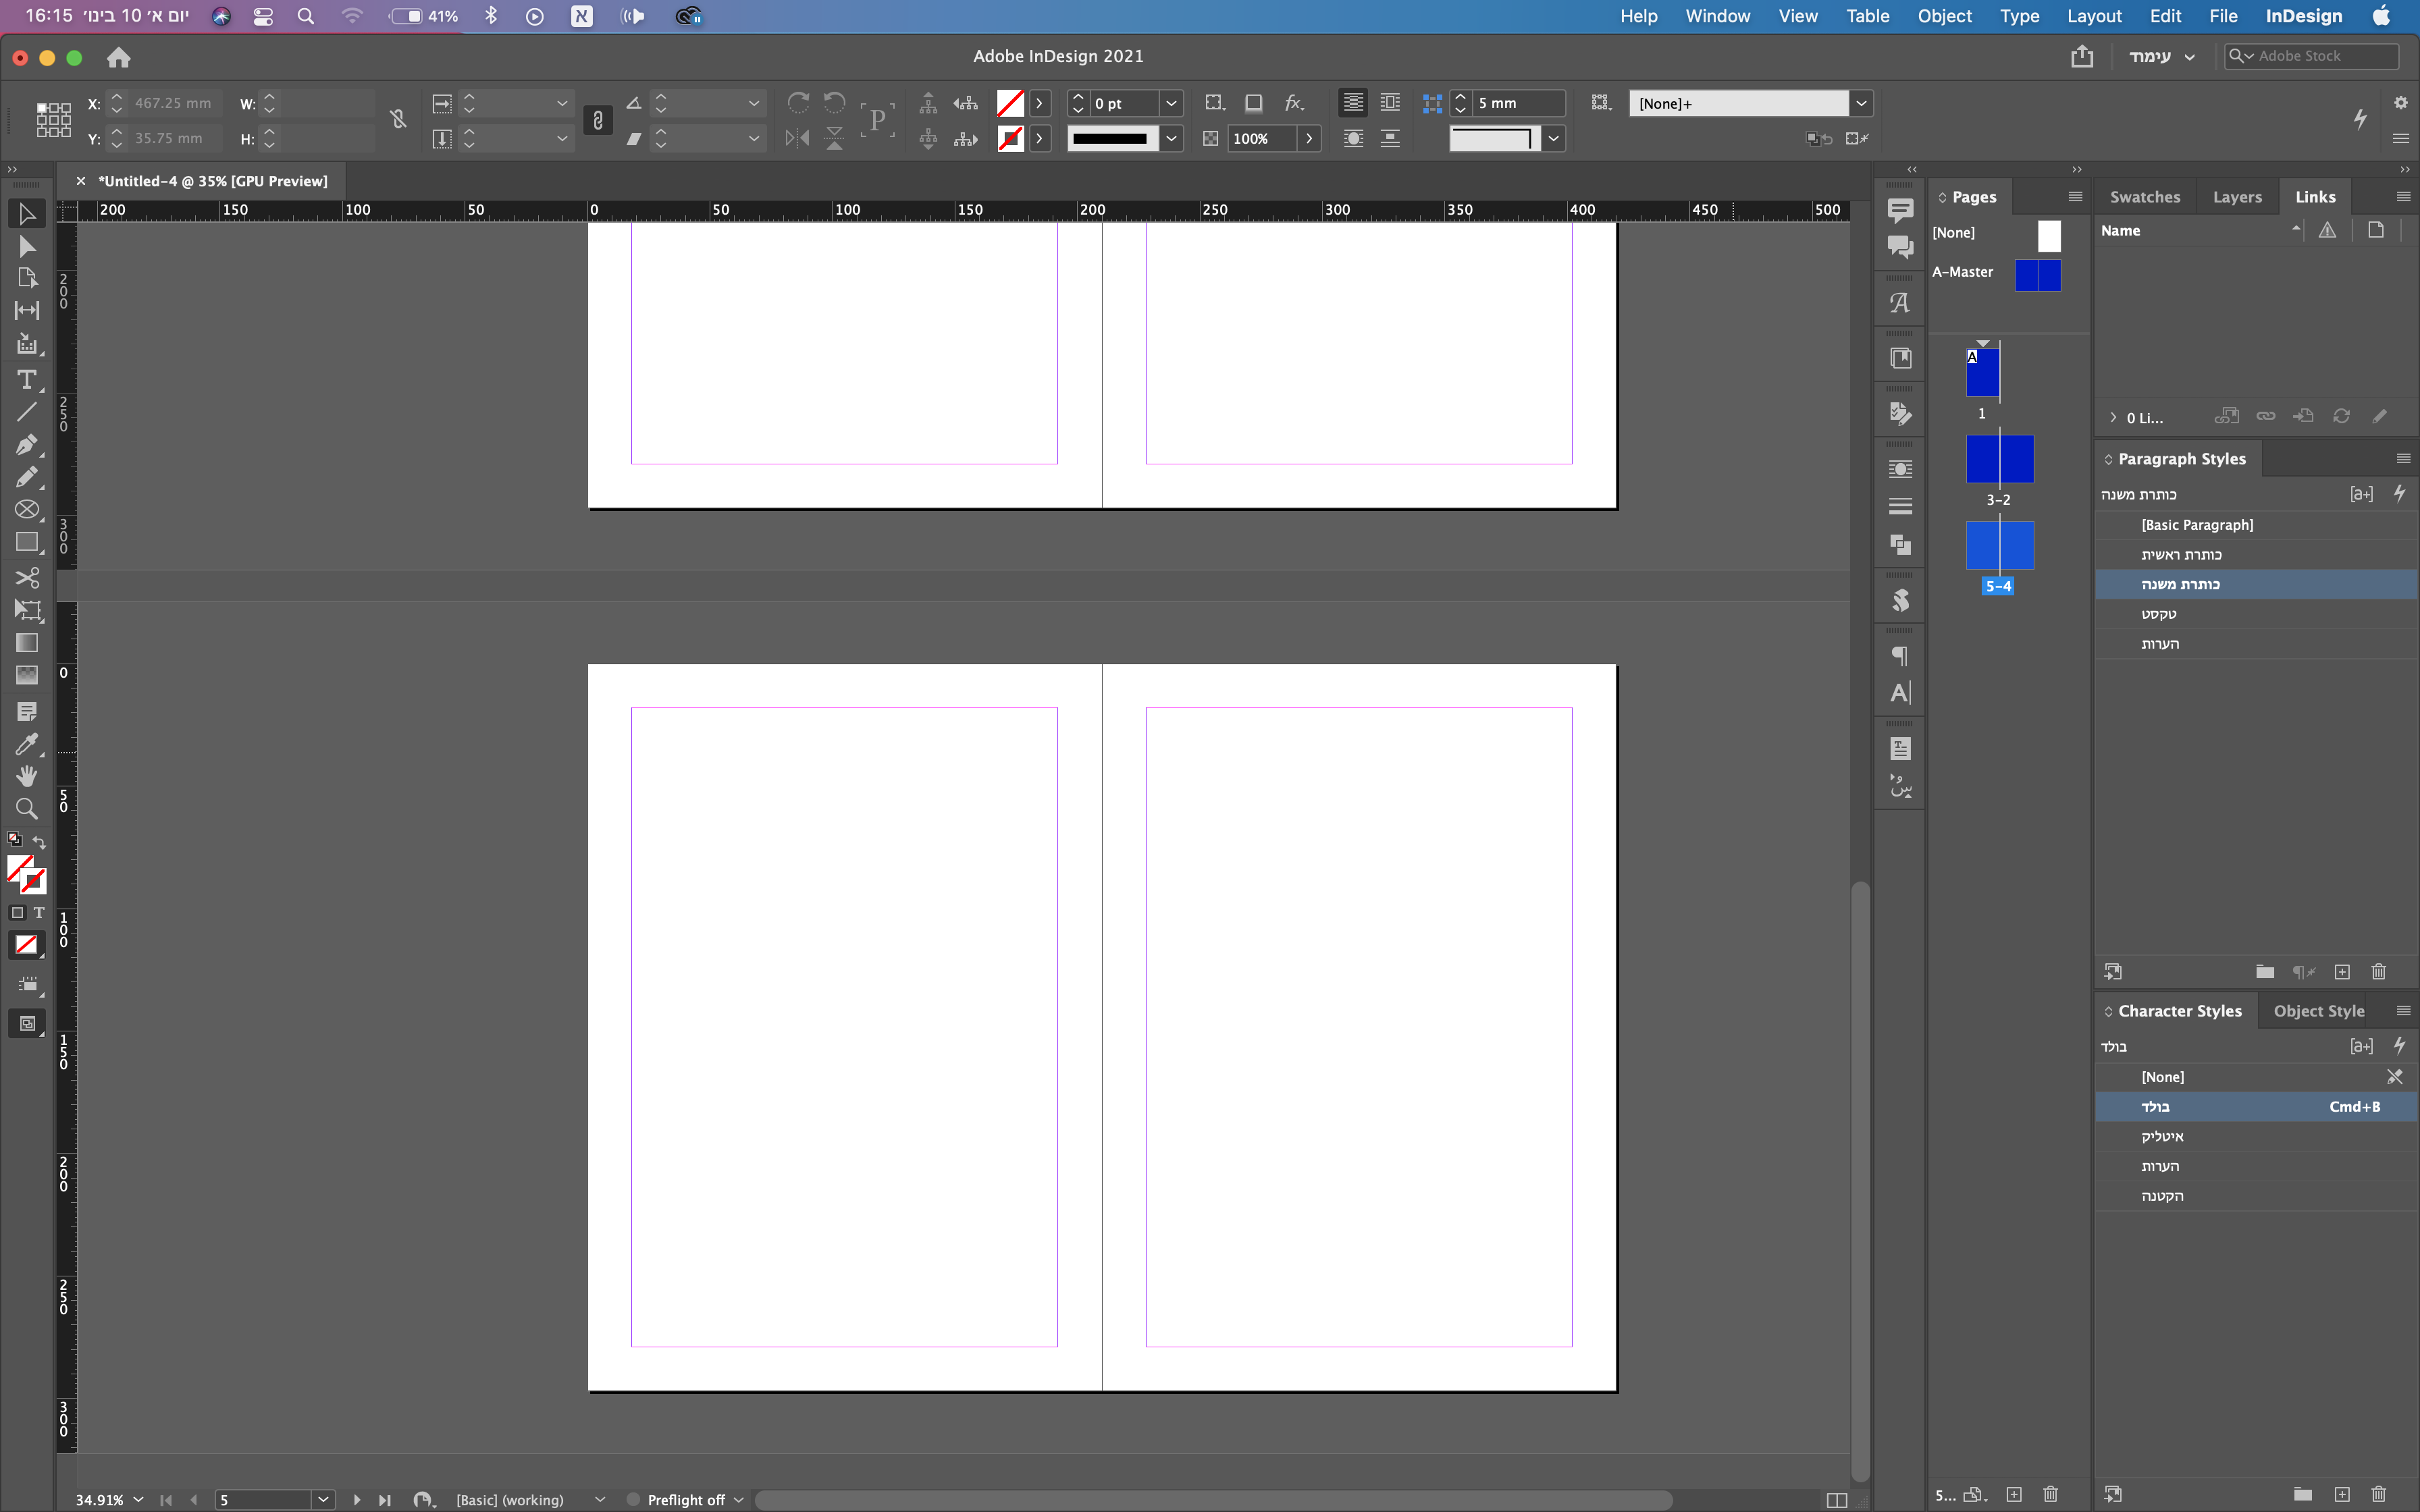Open Preflight off options dropdown
The height and width of the screenshot is (1512, 2420).
coord(739,1499)
